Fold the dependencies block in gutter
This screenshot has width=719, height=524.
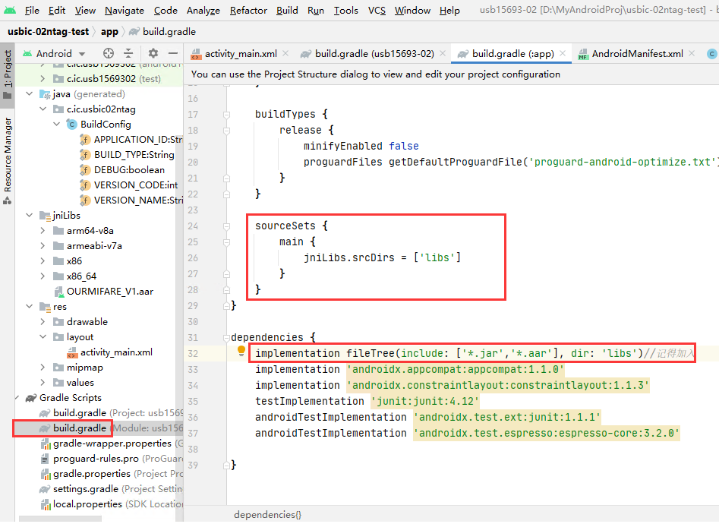coord(226,337)
